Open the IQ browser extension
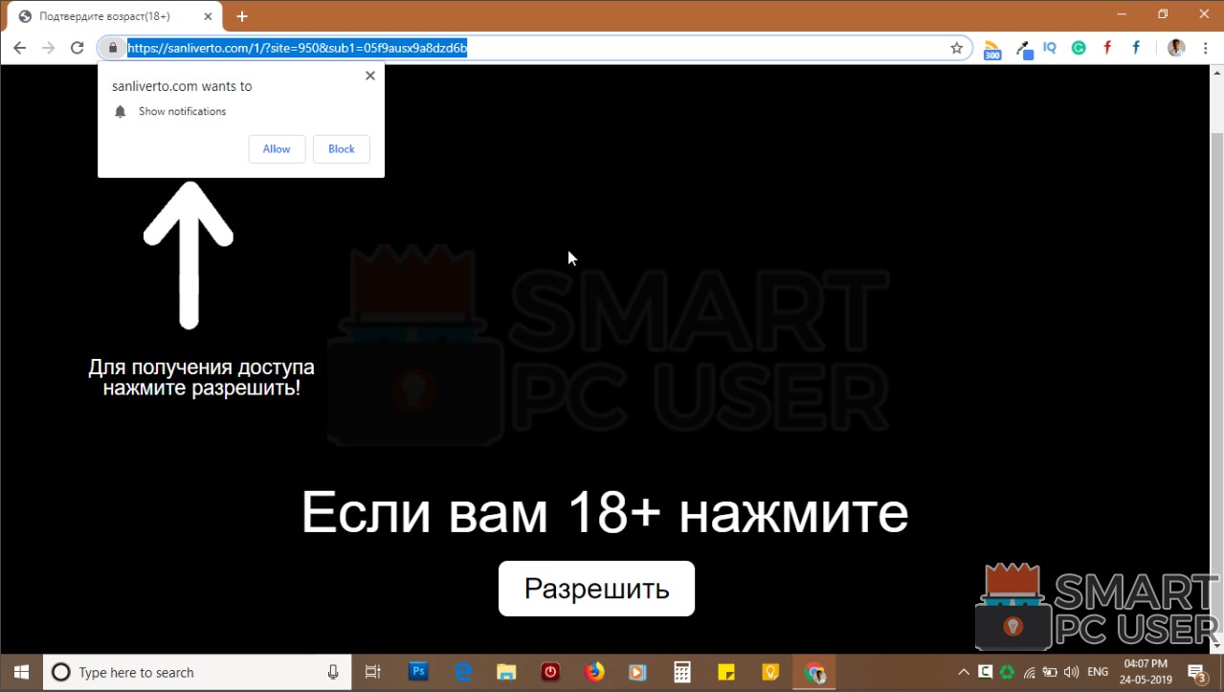The height and width of the screenshot is (692, 1224). tap(1050, 47)
